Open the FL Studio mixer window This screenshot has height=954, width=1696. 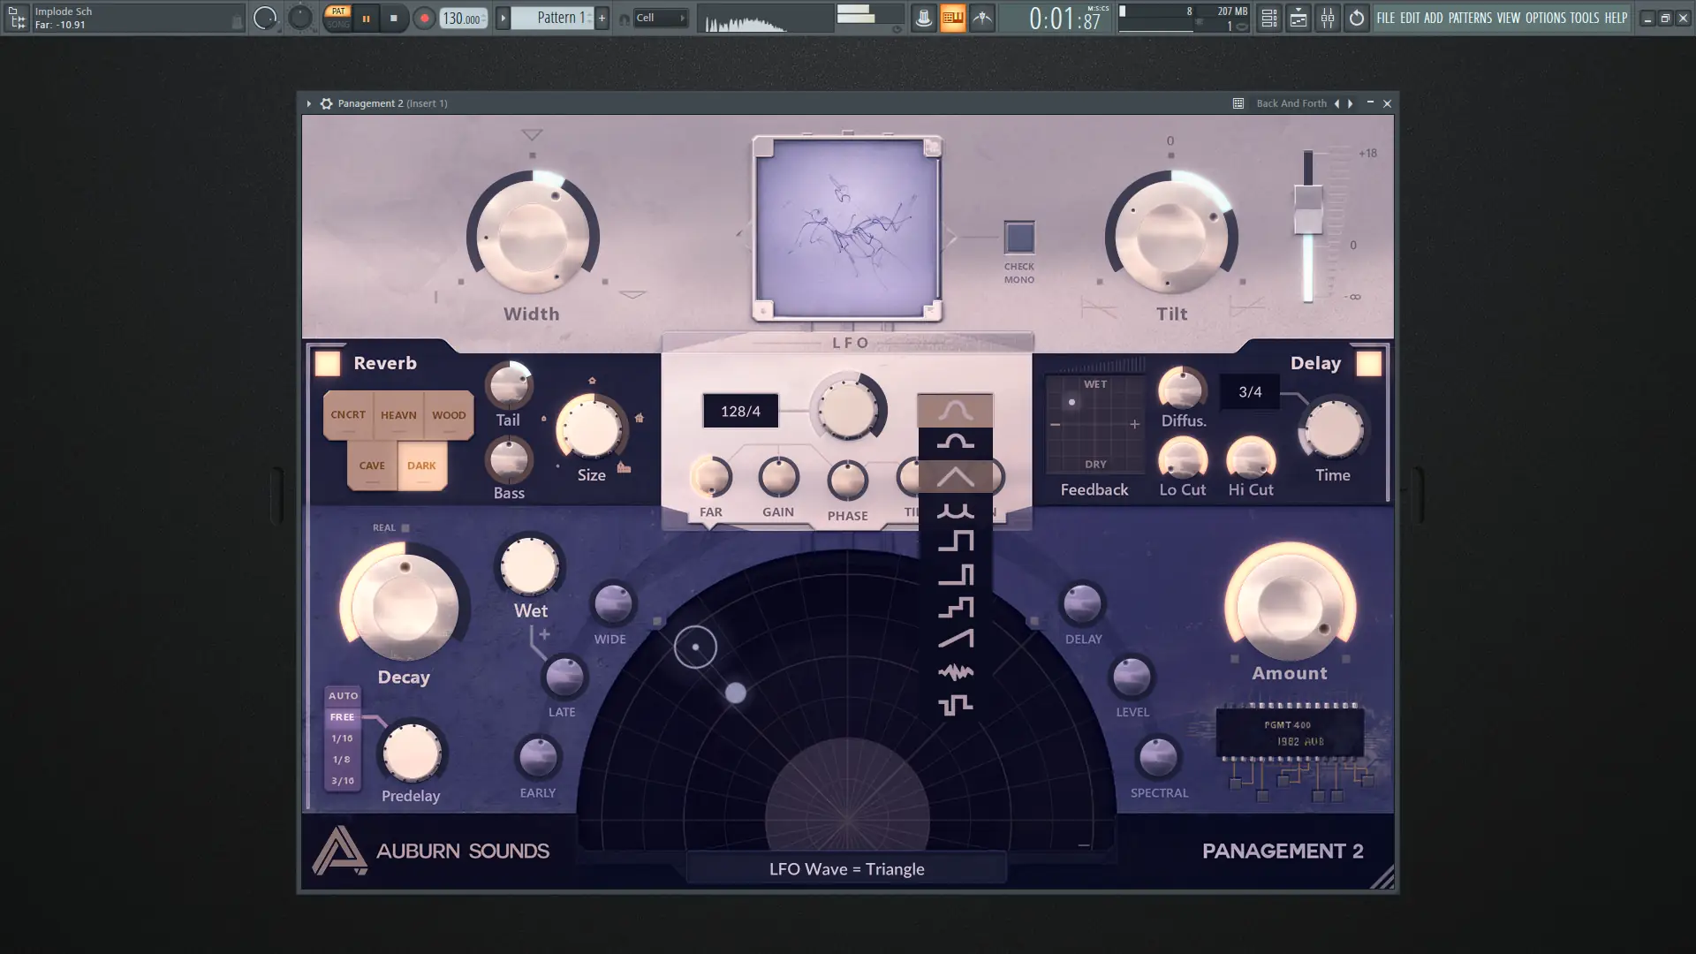pyautogui.click(x=1327, y=18)
